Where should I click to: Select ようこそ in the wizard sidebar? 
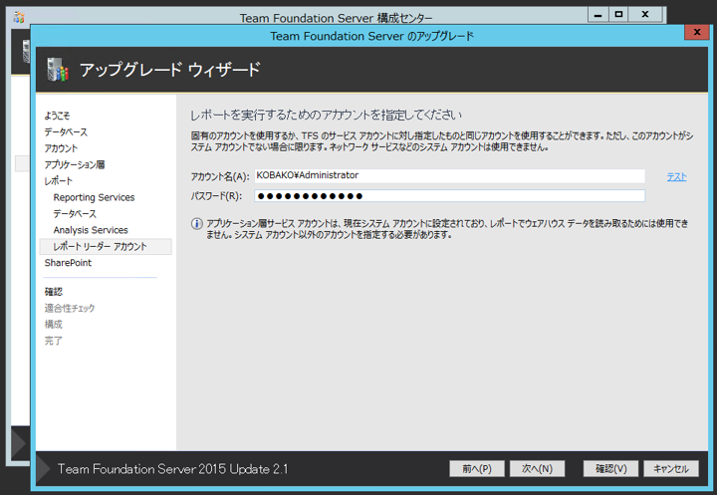(x=57, y=116)
